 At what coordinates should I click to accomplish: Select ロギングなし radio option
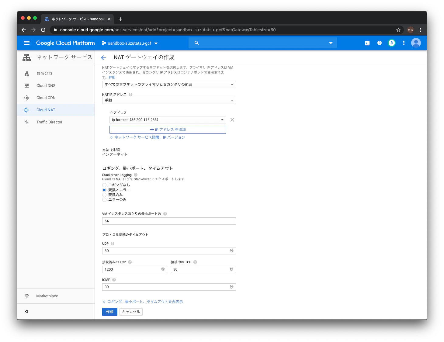(x=104, y=185)
